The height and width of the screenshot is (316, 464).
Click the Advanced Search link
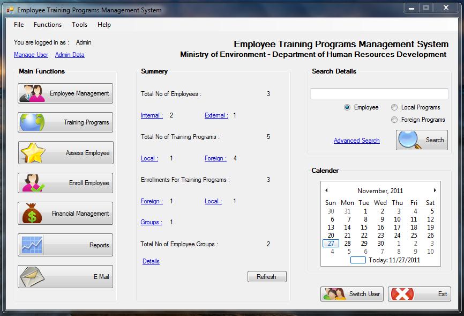tap(357, 141)
